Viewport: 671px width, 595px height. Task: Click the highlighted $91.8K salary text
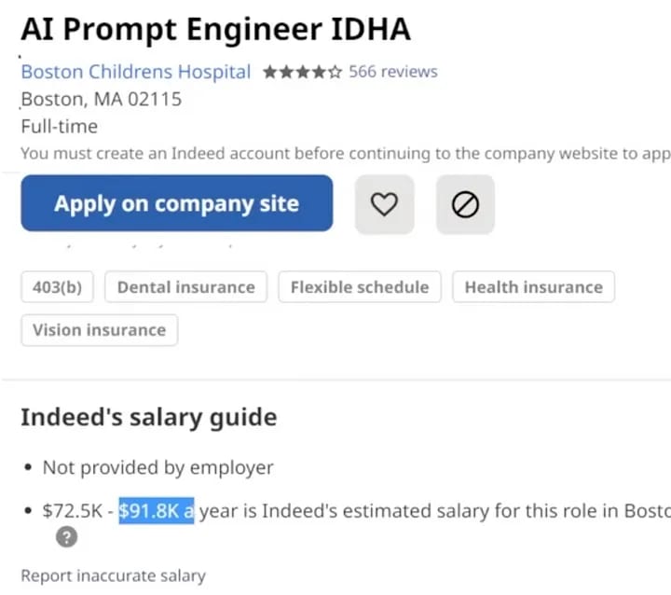(x=156, y=511)
